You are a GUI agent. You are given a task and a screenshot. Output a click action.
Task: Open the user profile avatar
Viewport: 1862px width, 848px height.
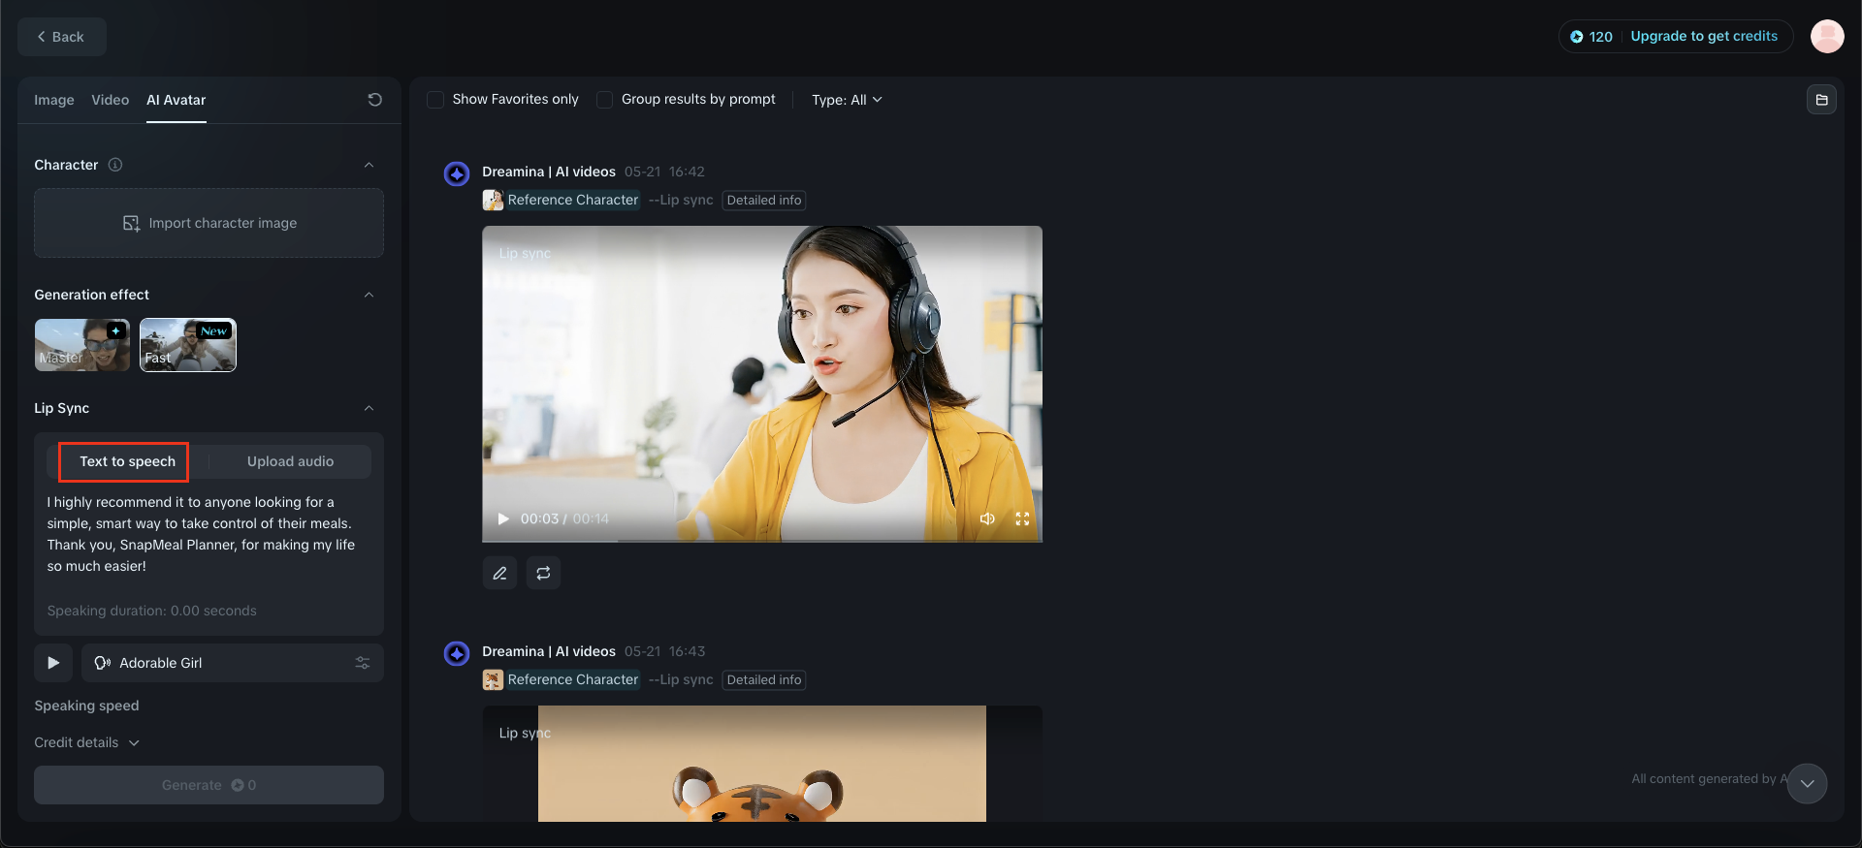click(x=1827, y=37)
